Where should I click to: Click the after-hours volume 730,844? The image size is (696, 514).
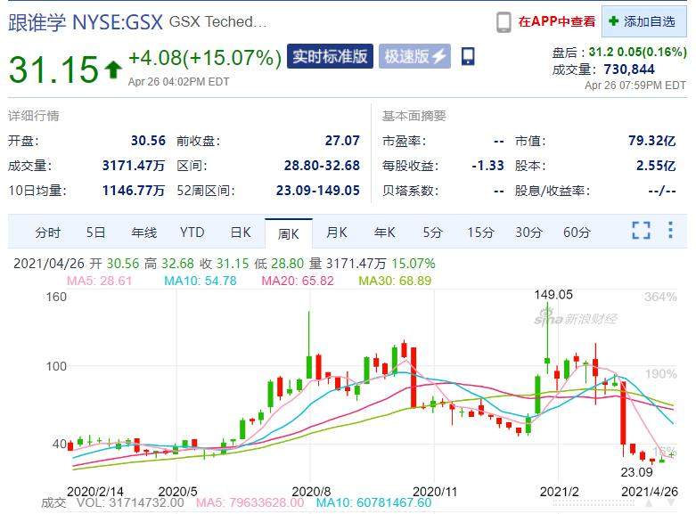[629, 69]
